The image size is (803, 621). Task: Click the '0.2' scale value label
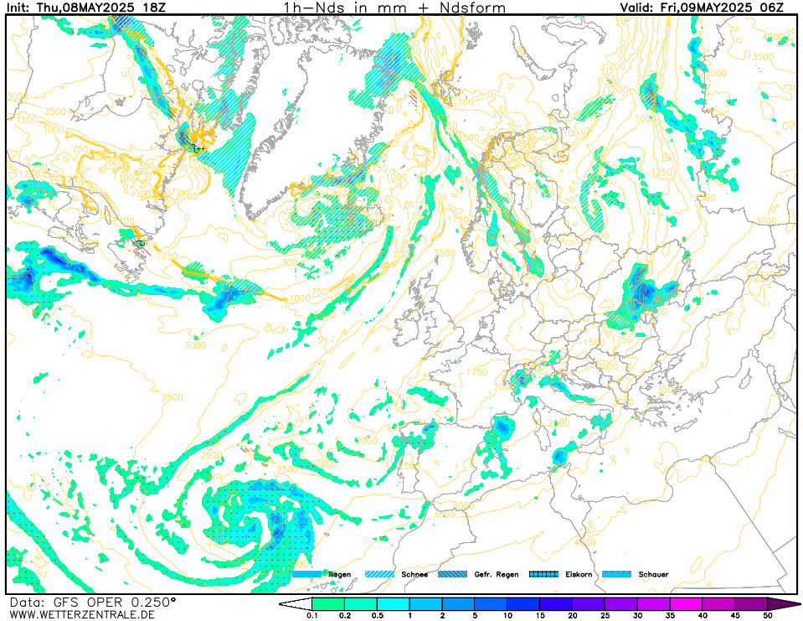(345, 616)
